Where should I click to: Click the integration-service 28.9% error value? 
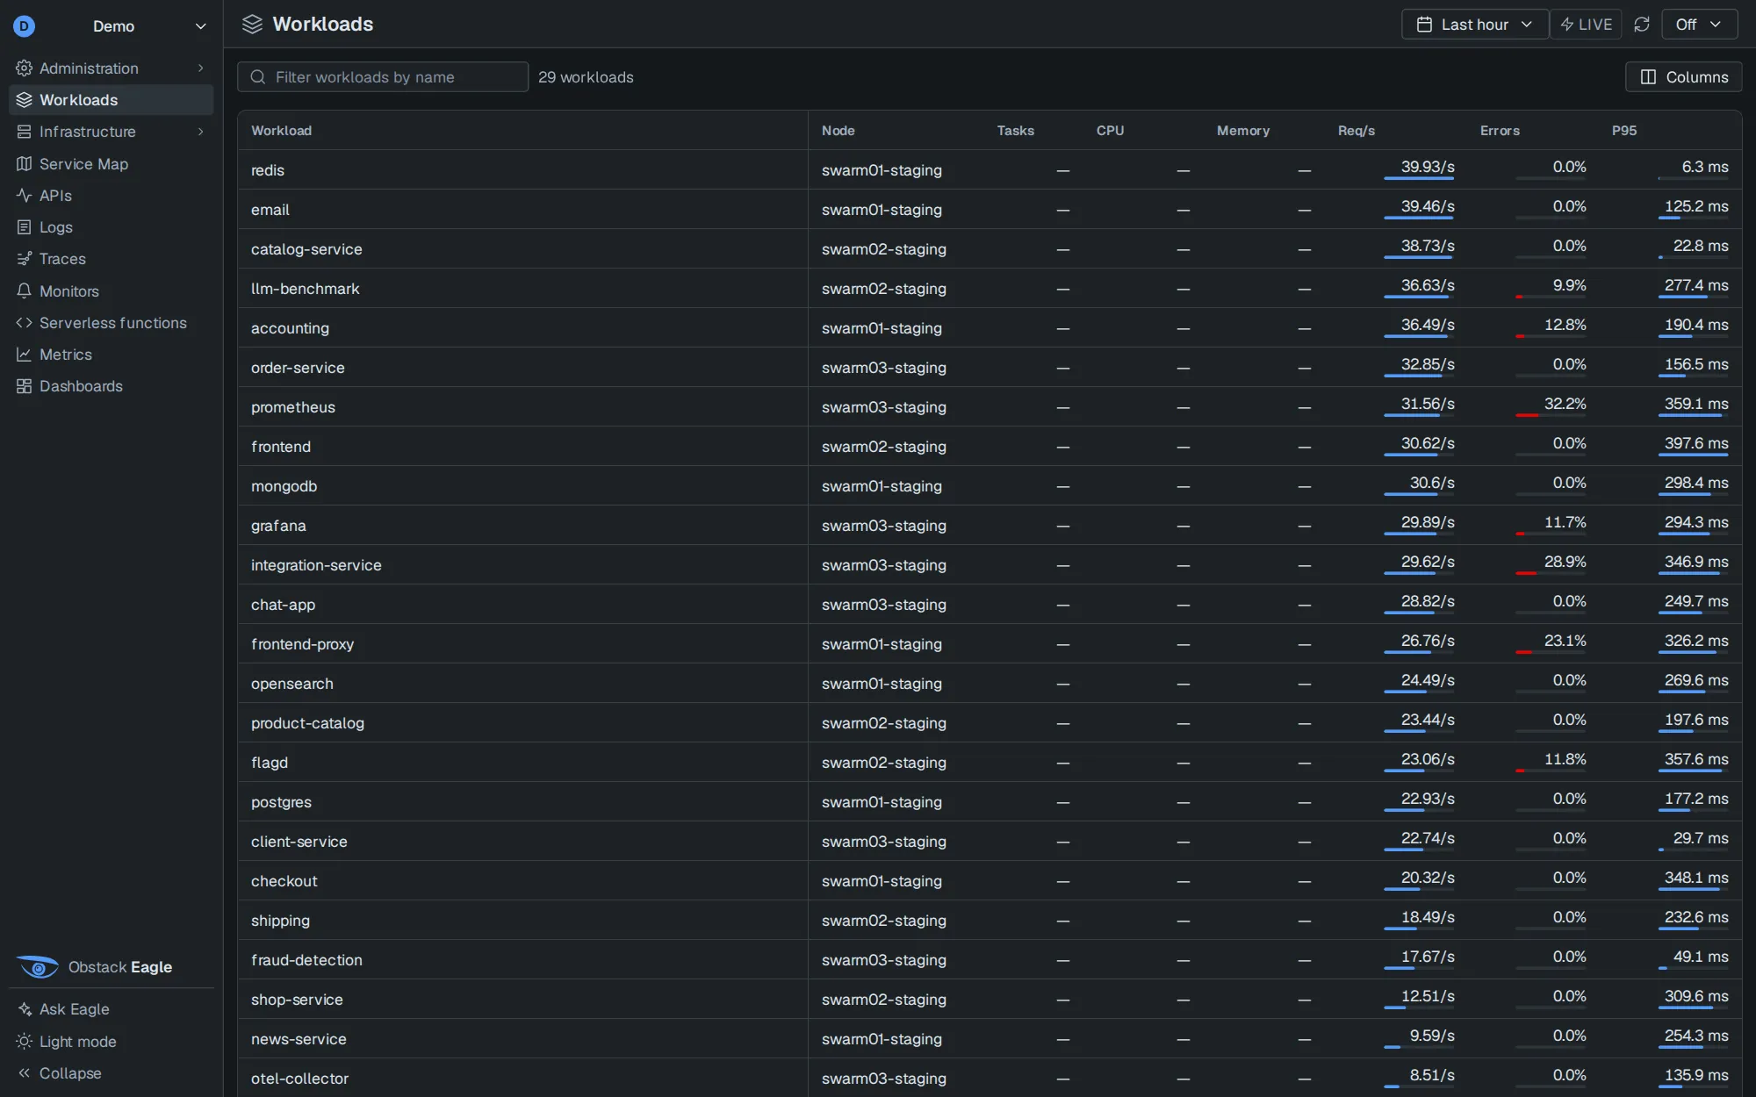click(x=1565, y=562)
